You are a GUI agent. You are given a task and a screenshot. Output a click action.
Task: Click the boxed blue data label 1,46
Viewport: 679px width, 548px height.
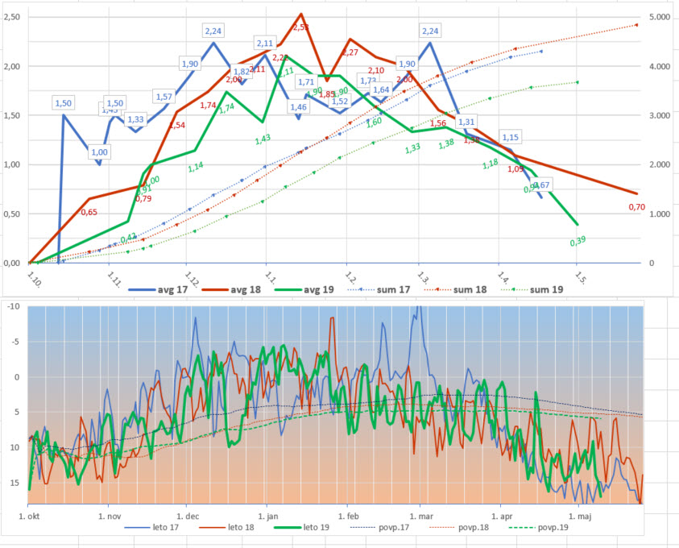click(x=298, y=107)
